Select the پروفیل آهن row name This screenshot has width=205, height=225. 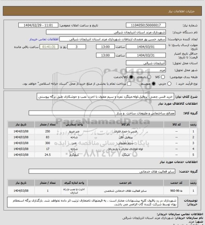126,137
